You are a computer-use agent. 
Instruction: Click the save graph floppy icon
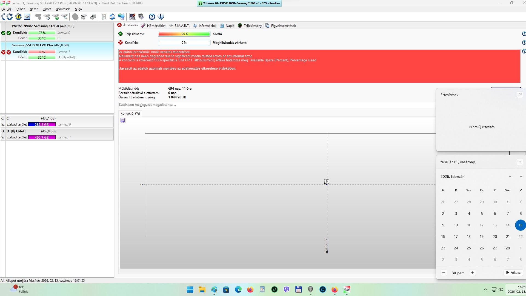pos(122,121)
